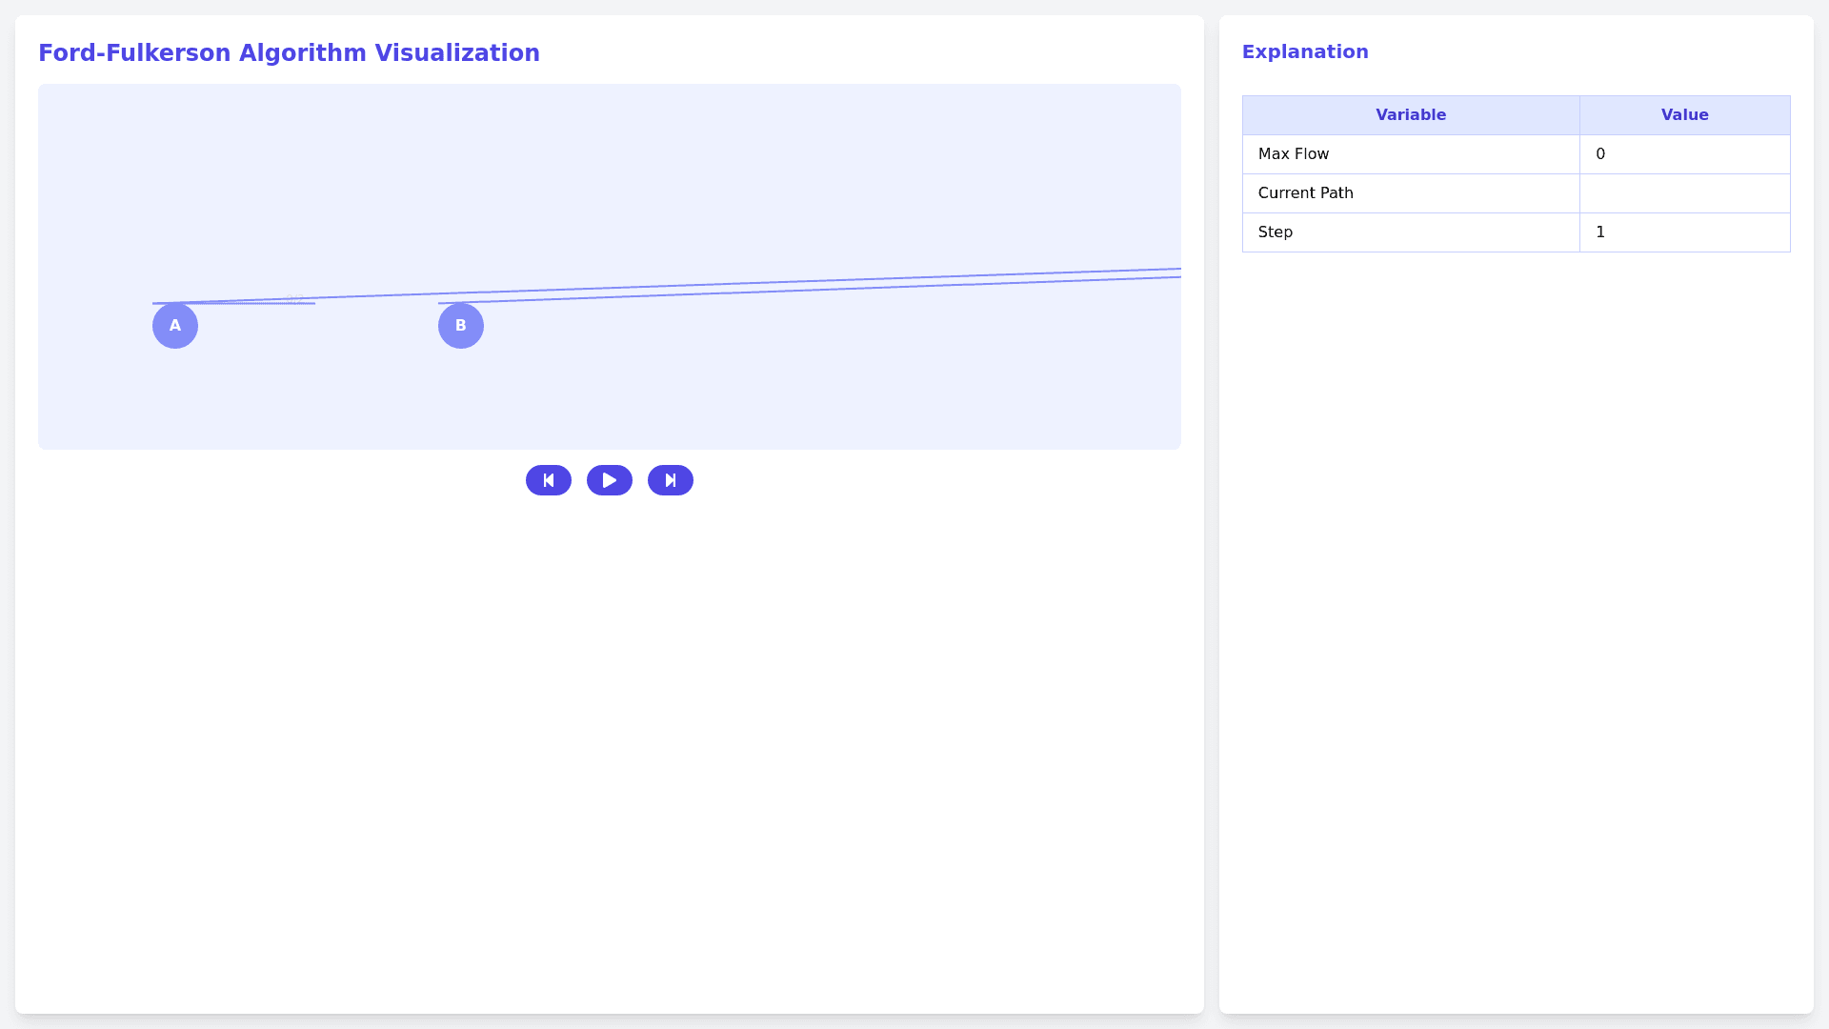Select graph node B

[461, 326]
